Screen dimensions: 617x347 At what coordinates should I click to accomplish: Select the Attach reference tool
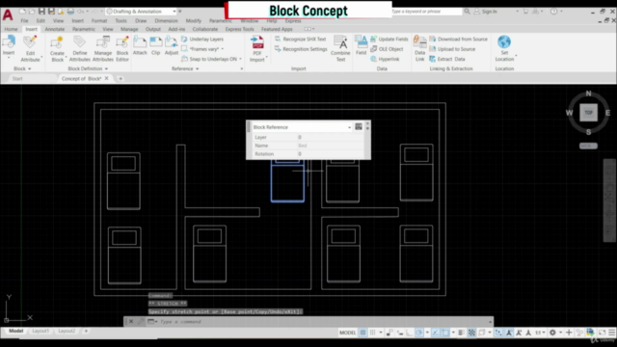point(140,45)
